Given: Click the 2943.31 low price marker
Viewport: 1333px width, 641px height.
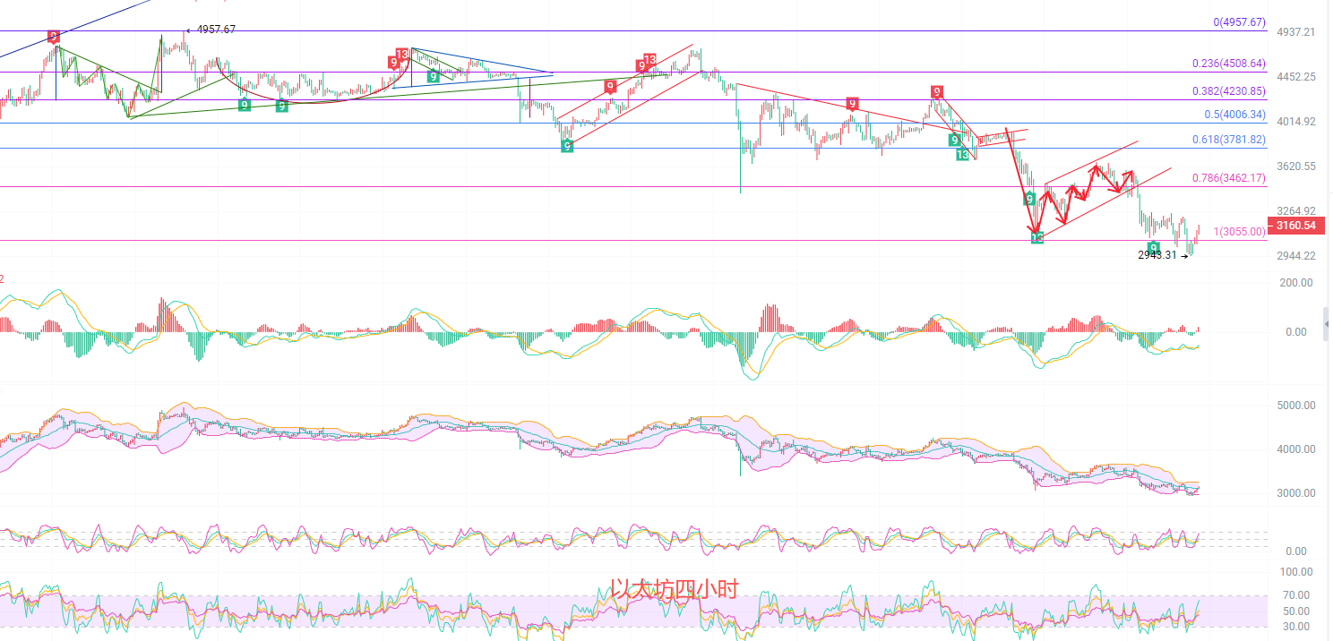Looking at the screenshot, I should 1157,255.
